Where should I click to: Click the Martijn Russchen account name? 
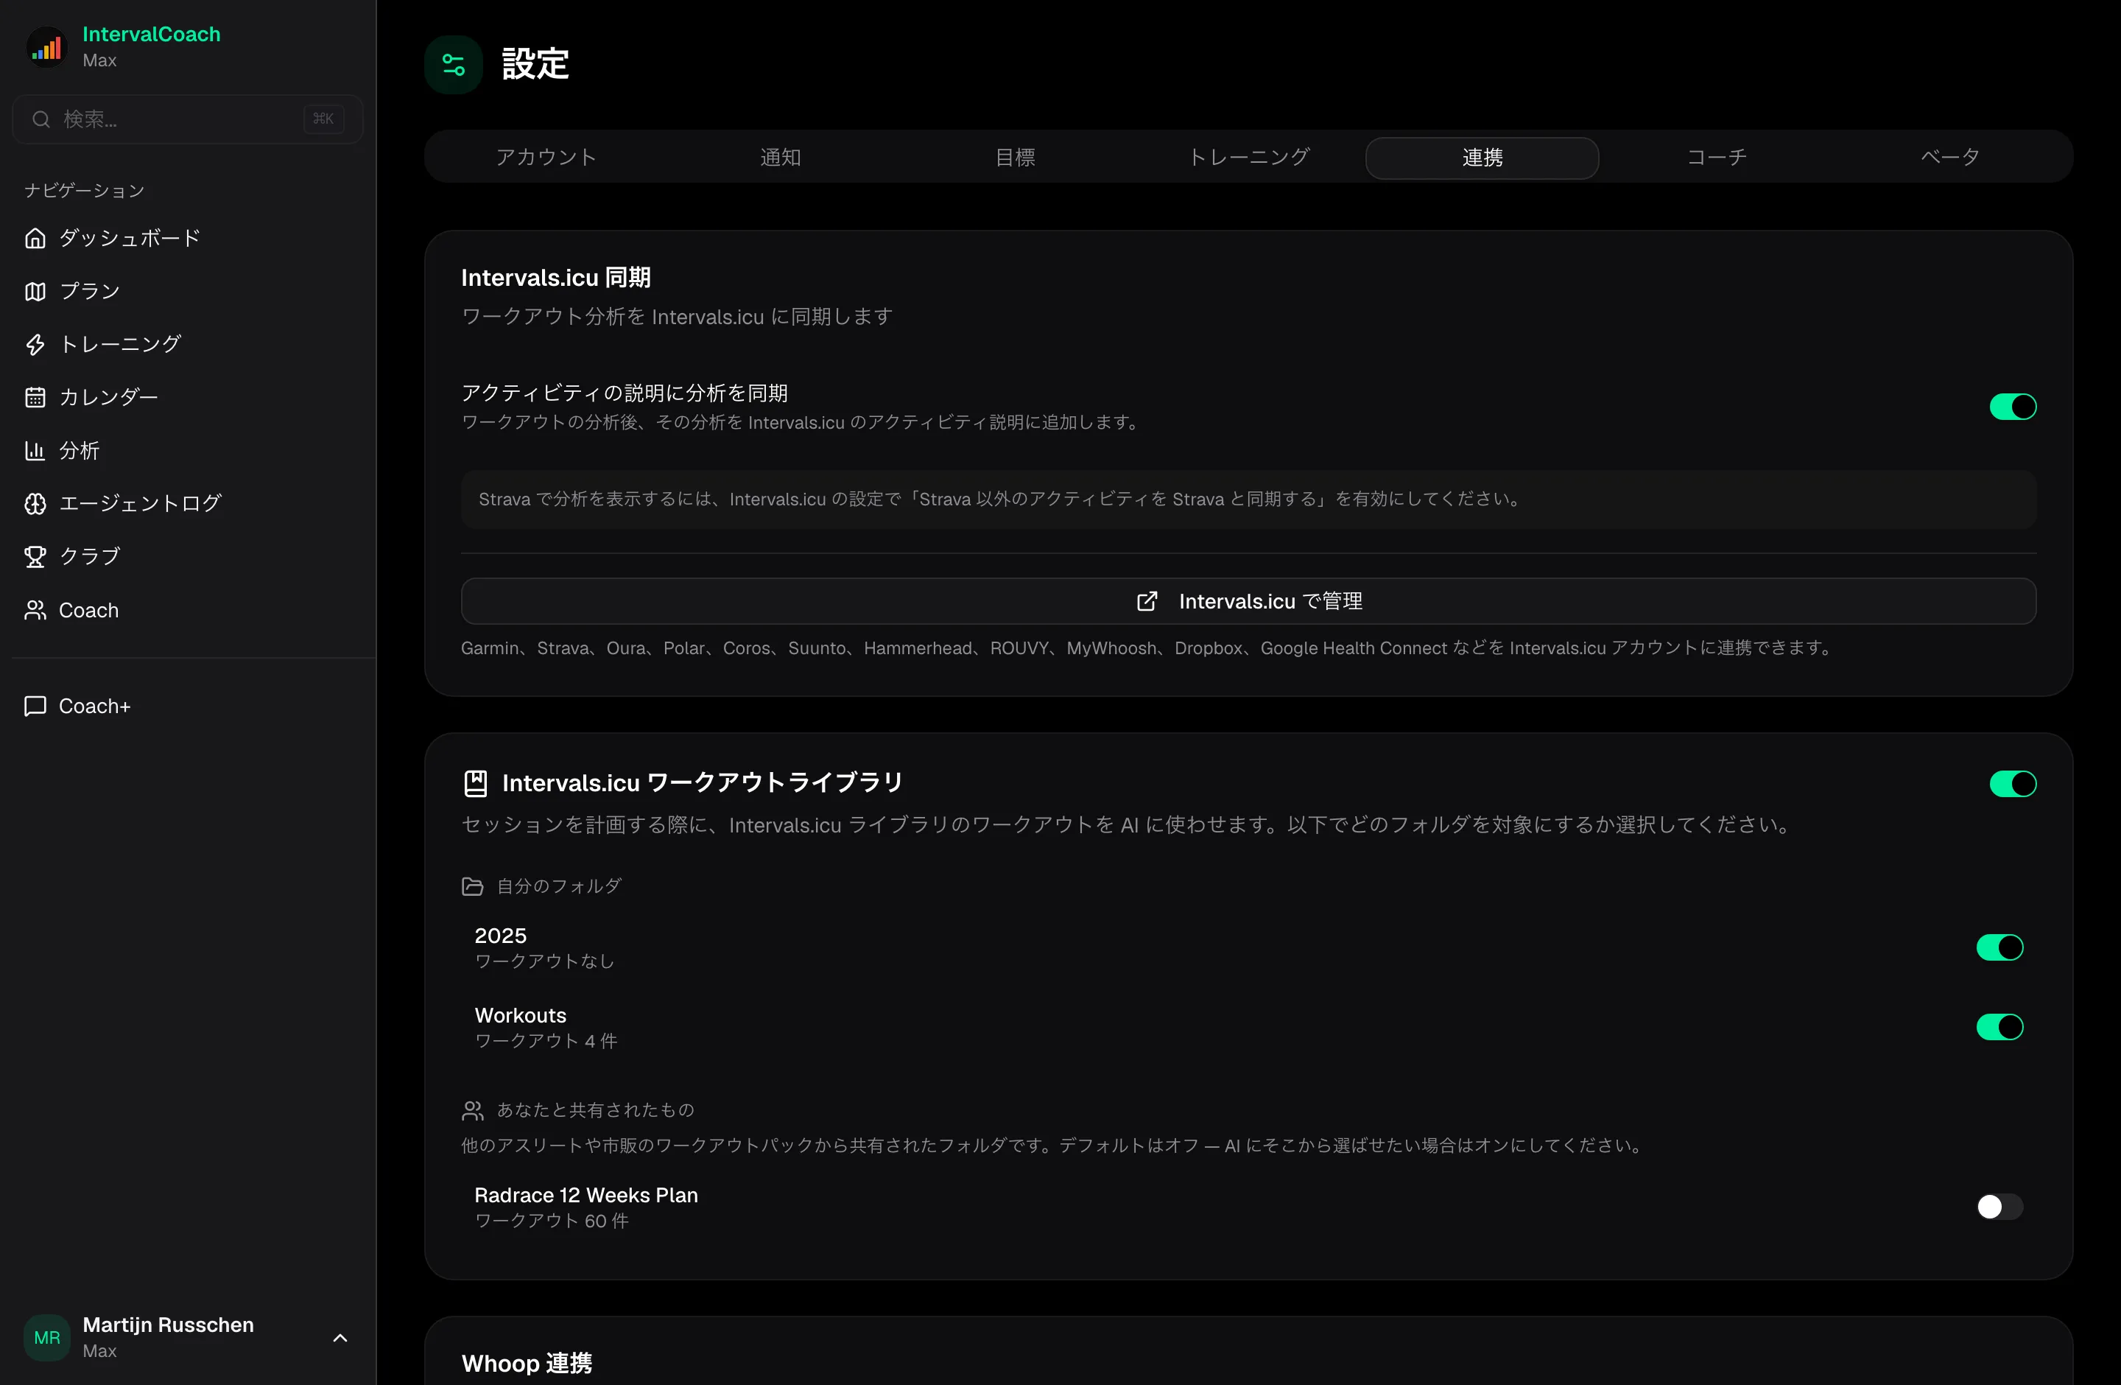click(169, 1325)
